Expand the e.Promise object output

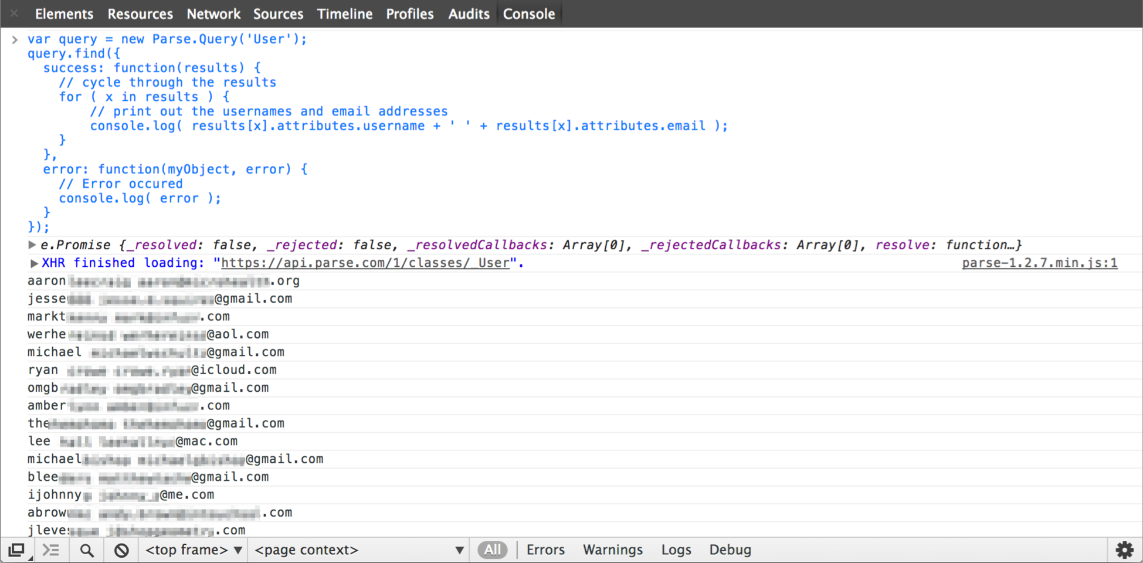pos(32,245)
